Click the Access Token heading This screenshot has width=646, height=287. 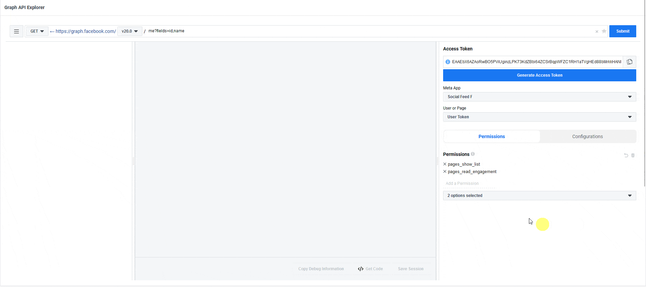pos(458,49)
